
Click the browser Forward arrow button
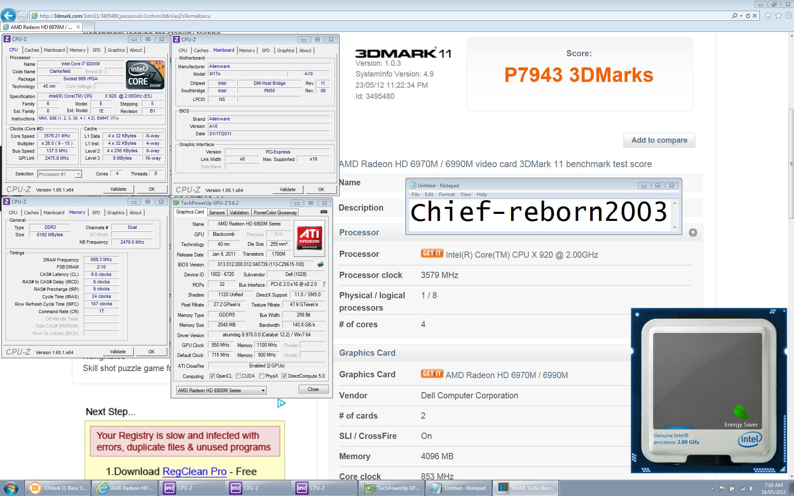pos(23,16)
